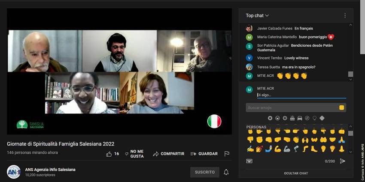Insert raising both hands emoji

305,140
